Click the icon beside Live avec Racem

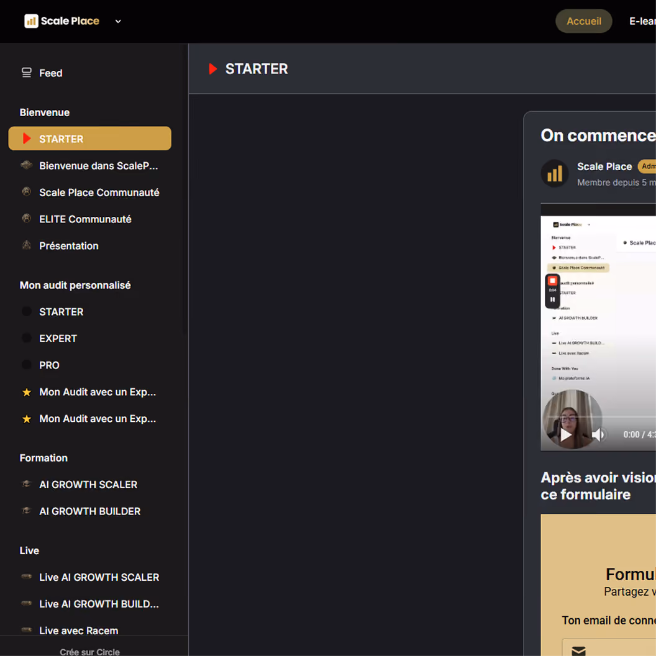26,630
